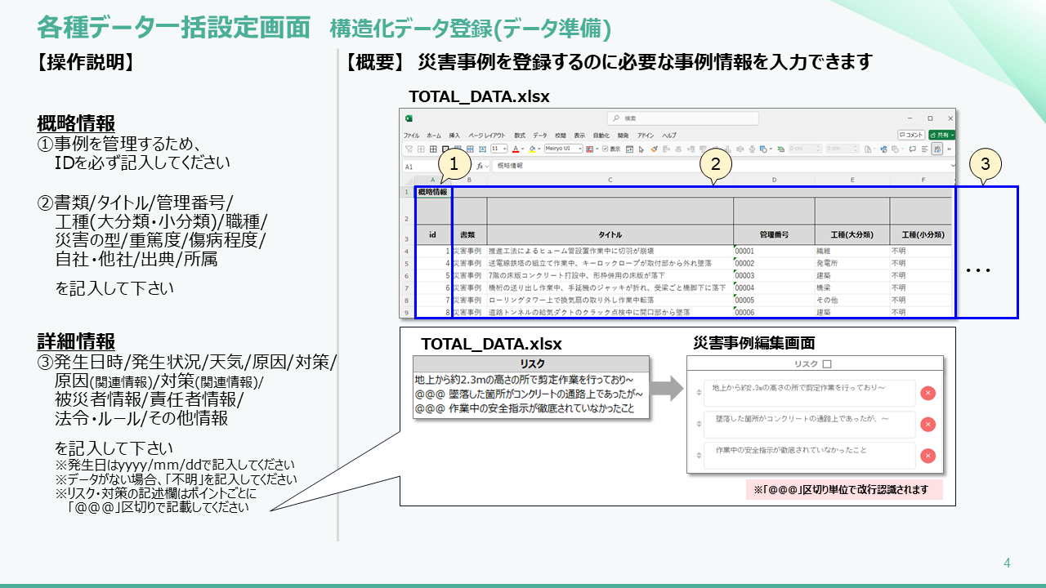Open the Meiryo UI font dropdown
The image size is (1046, 588).
tap(564, 149)
